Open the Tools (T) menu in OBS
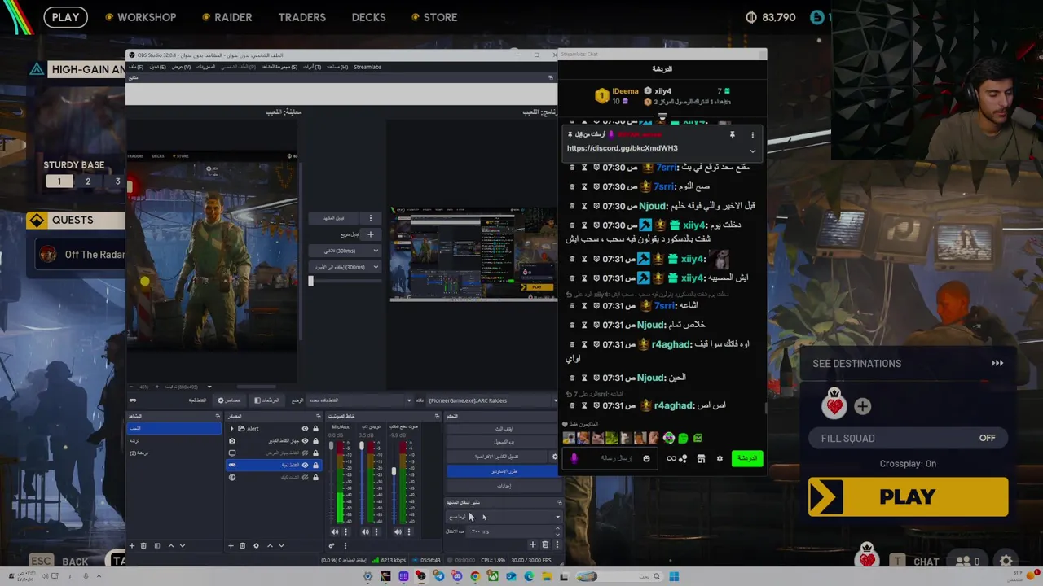 click(312, 67)
